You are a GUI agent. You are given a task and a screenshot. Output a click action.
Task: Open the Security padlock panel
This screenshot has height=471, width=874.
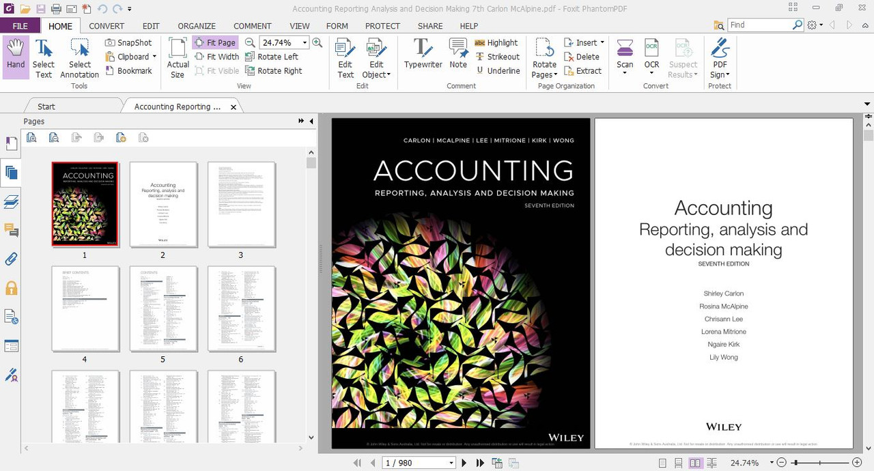pos(11,288)
